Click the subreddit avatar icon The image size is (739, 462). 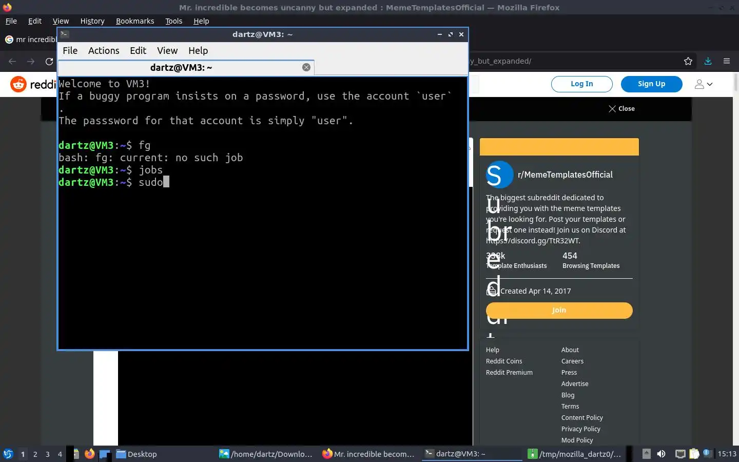point(499,175)
